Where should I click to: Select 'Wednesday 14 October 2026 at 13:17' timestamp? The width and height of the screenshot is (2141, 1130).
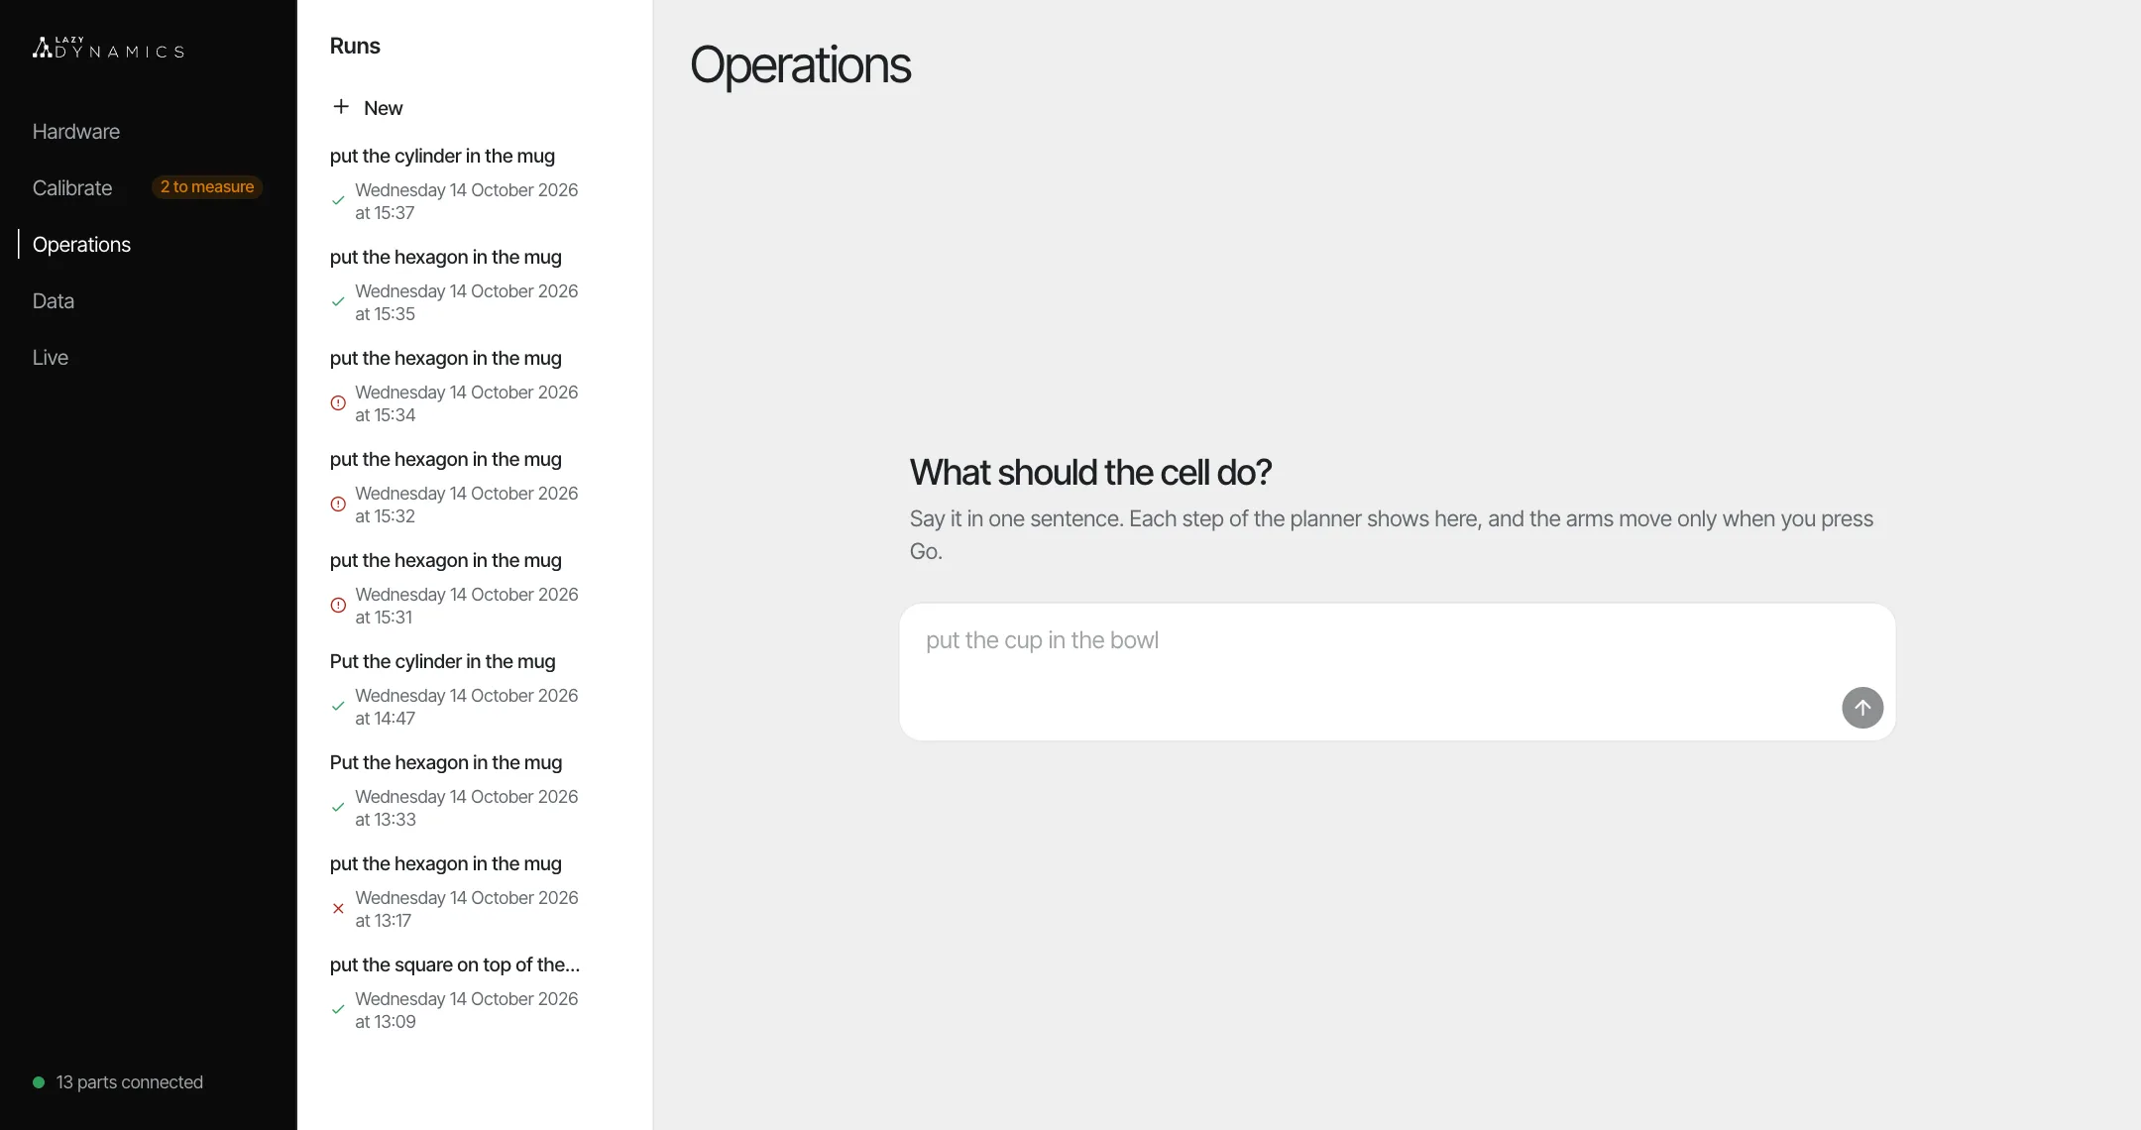tap(467, 909)
